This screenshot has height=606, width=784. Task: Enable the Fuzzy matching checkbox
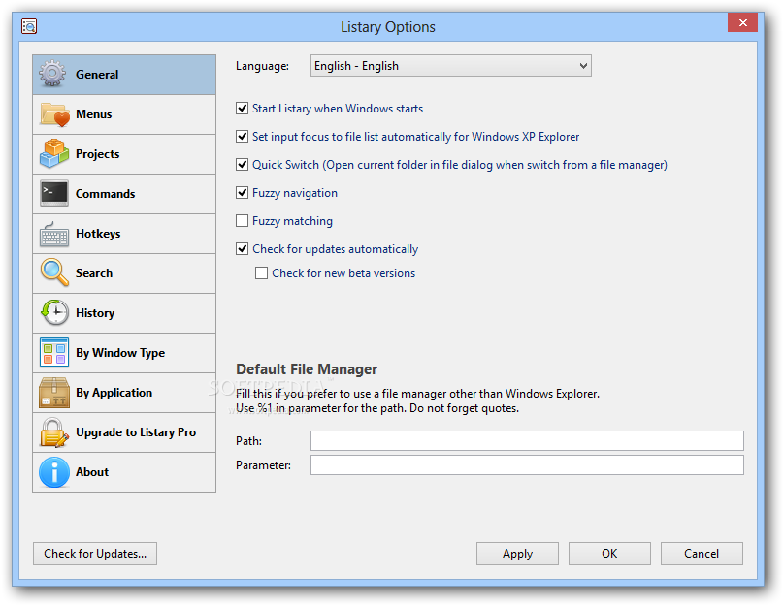(x=243, y=221)
